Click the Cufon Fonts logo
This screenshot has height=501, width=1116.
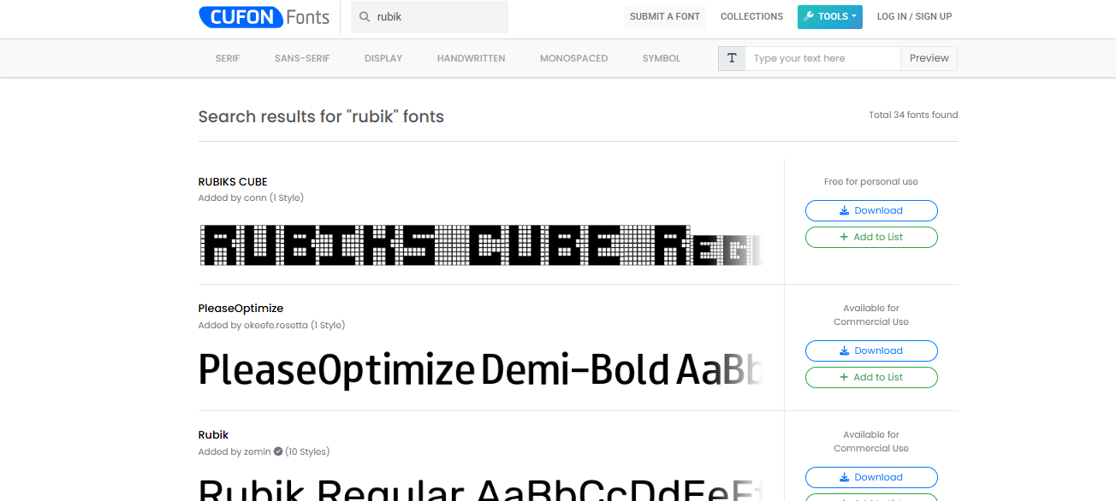point(264,16)
